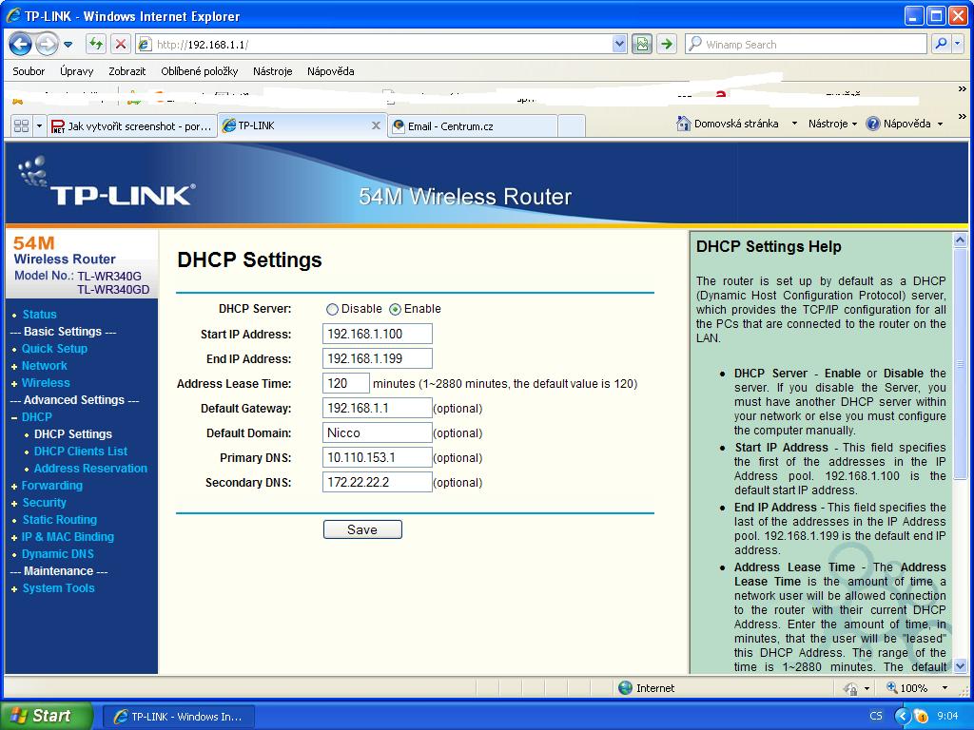Expand the System Tools menu
The image size is (974, 730).
click(x=58, y=588)
